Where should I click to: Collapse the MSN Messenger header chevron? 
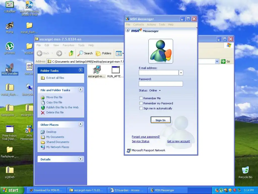point(127,30)
